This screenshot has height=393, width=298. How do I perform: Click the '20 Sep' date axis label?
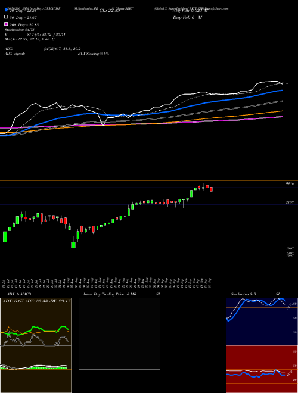(x=210, y=283)
